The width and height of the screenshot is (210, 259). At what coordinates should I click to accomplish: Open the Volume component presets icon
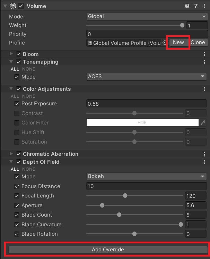point(196,6)
